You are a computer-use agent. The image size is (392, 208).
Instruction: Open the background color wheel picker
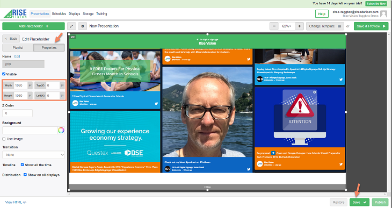[61, 130]
